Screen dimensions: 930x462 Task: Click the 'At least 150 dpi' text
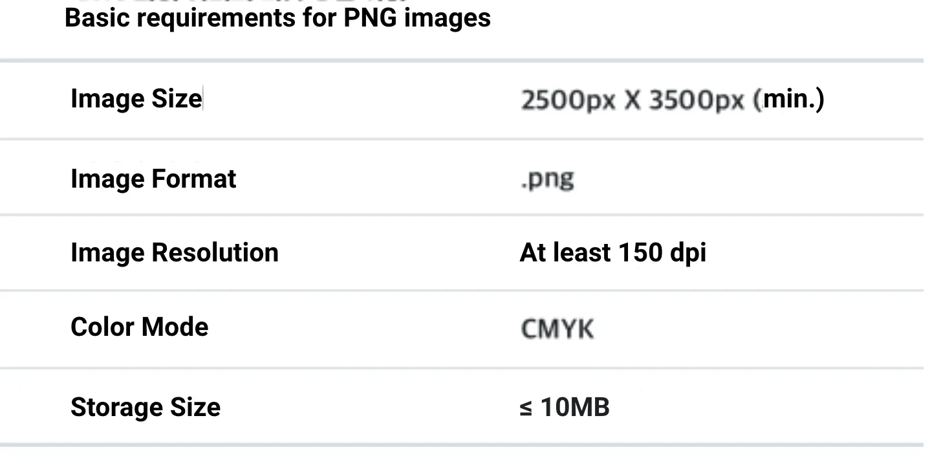tap(612, 253)
